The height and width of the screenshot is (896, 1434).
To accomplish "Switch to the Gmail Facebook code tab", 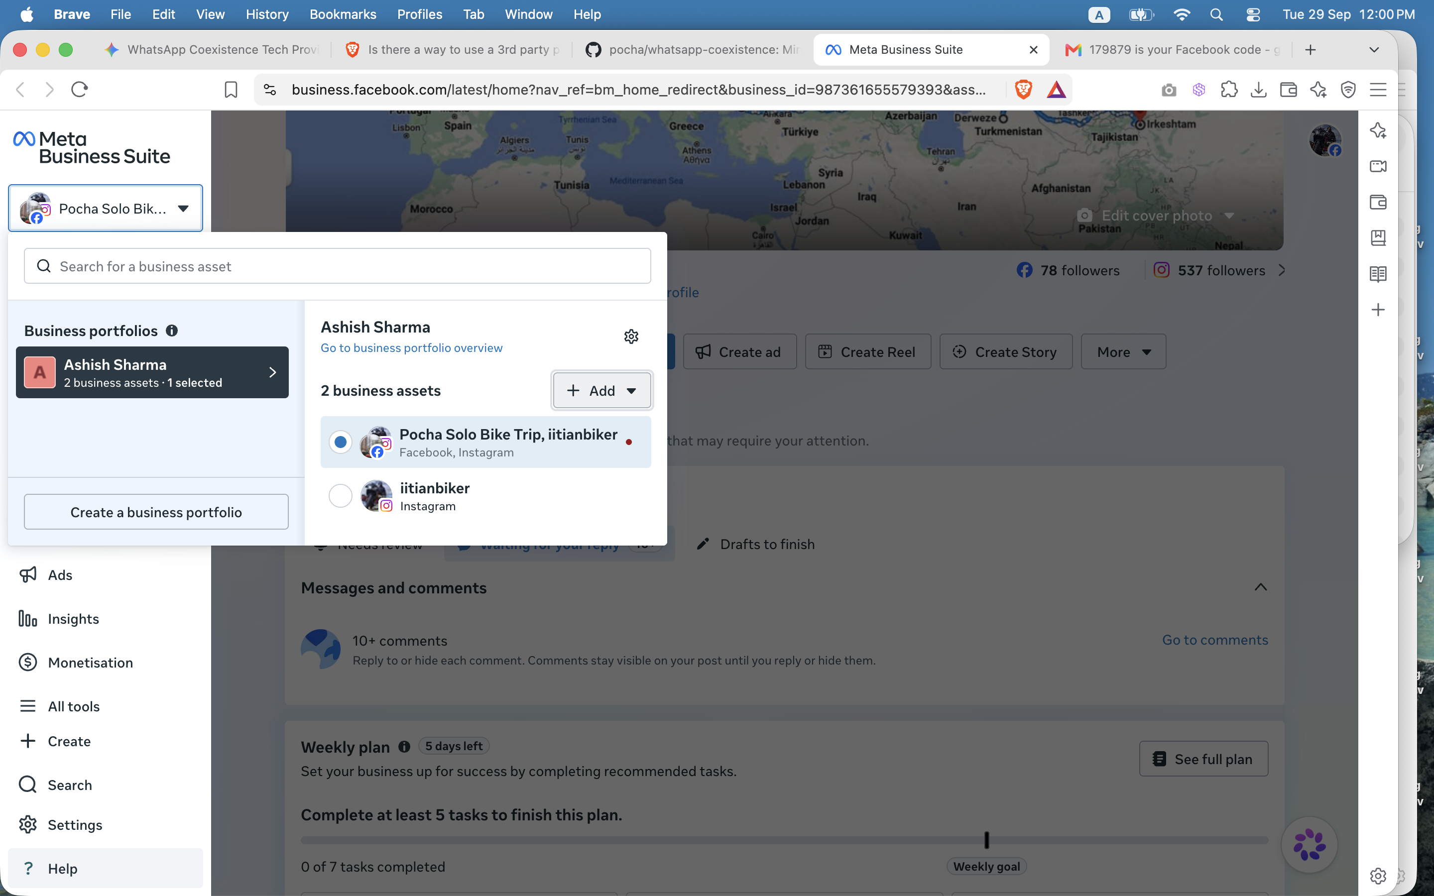I will click(1173, 50).
